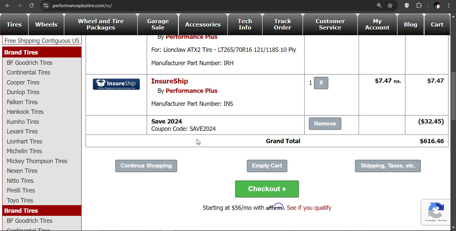
Task: Click the Grand Total amount $616.46
Action: point(432,141)
